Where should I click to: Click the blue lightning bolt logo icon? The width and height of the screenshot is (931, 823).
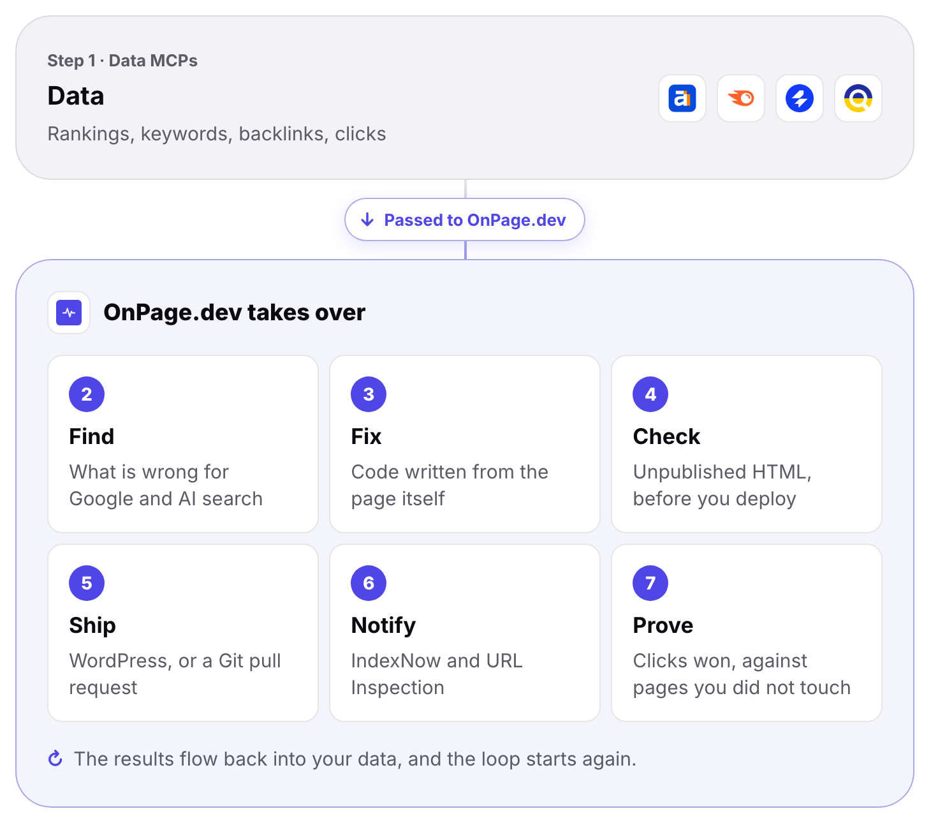(x=799, y=98)
